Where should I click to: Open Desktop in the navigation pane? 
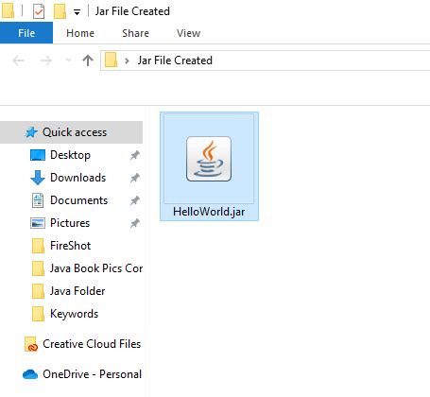tap(70, 155)
